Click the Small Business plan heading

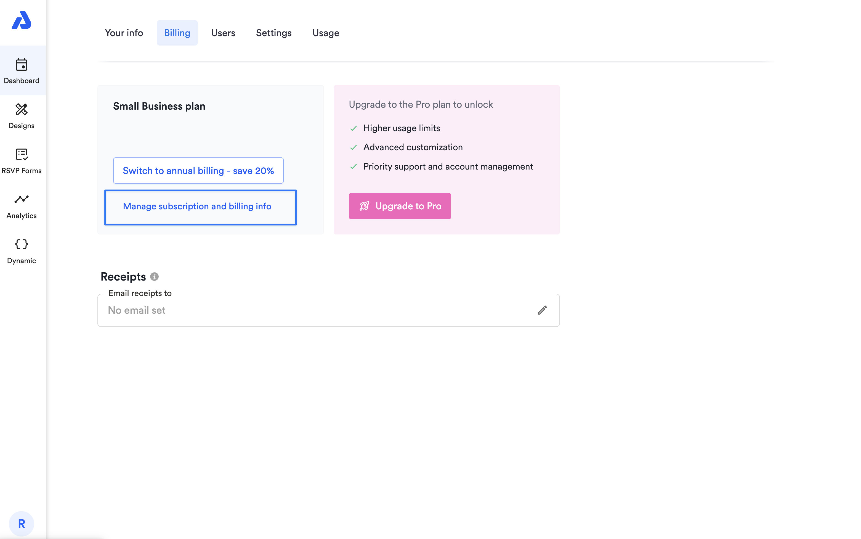tap(159, 106)
